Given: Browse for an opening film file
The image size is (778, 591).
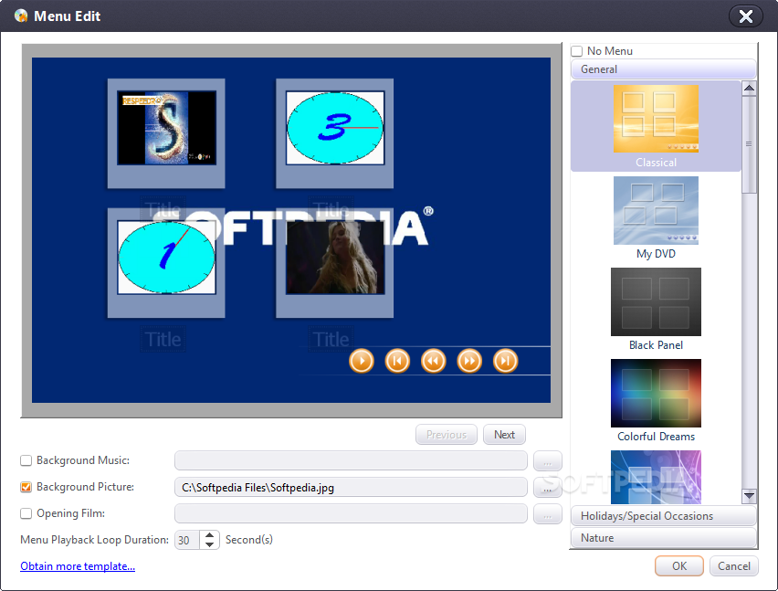Looking at the screenshot, I should coord(547,513).
